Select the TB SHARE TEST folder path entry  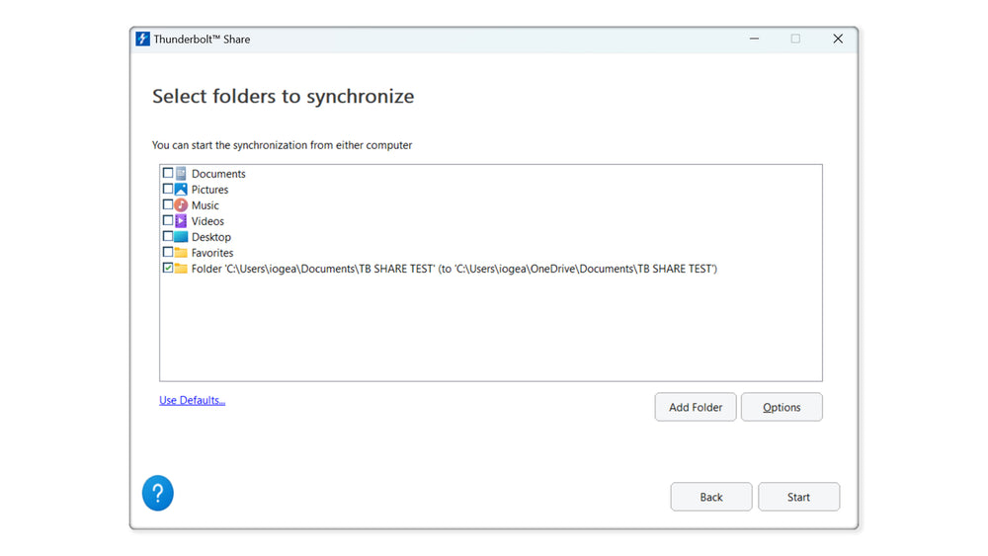453,269
